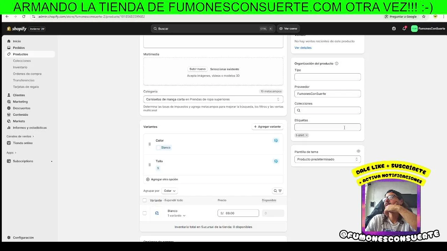Open Colecciones in the sidebar

click(22, 61)
